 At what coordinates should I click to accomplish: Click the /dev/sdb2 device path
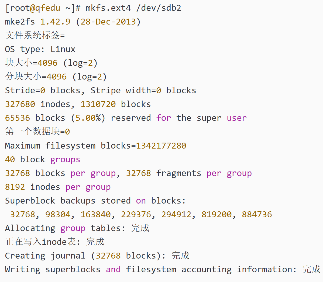tap(159, 8)
